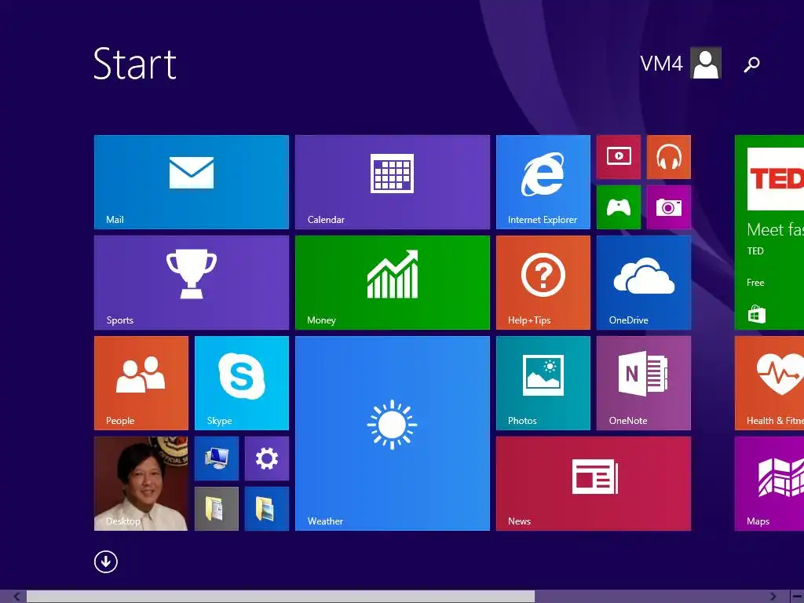Open the Sports tile
804x603 pixels.
(192, 283)
